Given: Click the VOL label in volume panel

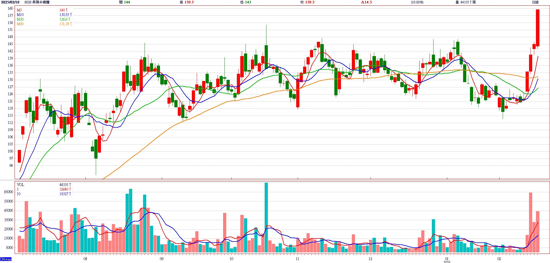Looking at the screenshot, I should (20, 185).
